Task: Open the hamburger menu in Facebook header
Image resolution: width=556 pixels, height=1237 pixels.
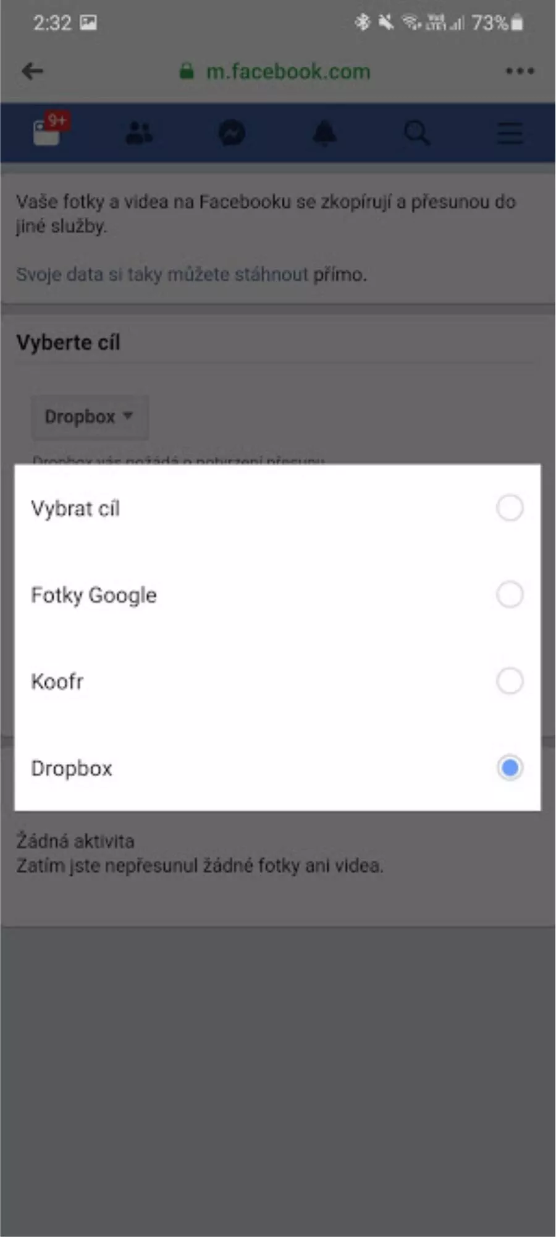Action: pos(510,133)
